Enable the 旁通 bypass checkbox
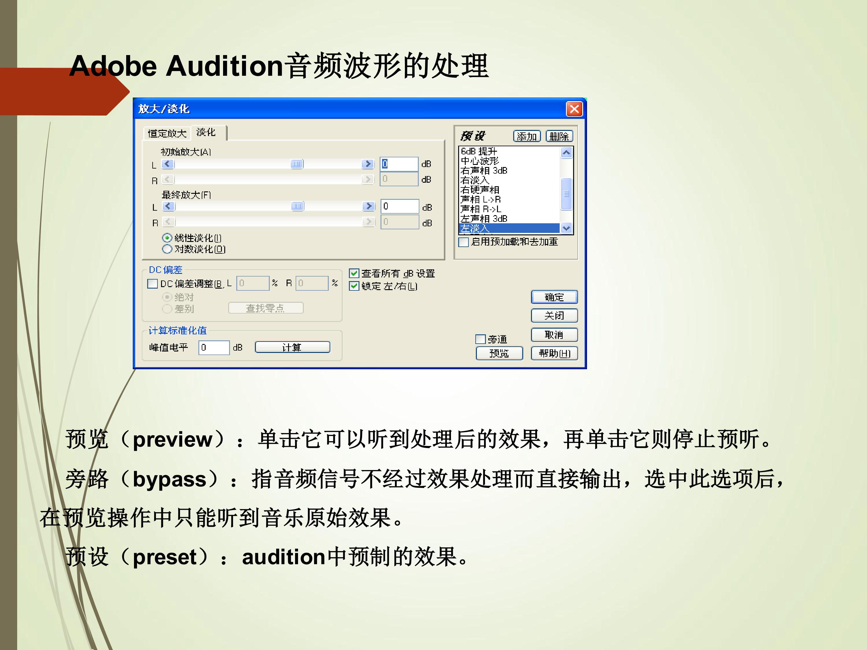The width and height of the screenshot is (867, 650). click(x=480, y=339)
